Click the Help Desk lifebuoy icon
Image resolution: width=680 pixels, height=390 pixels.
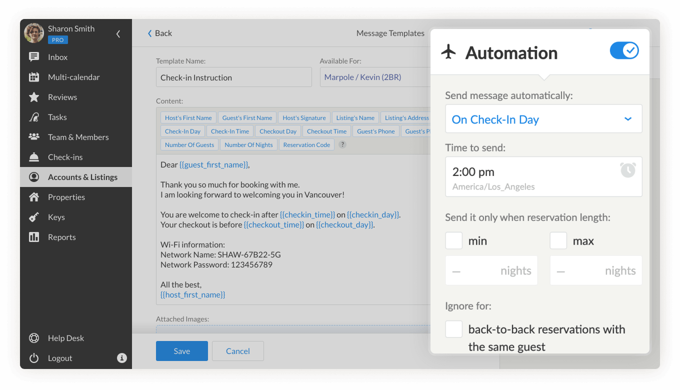click(34, 338)
